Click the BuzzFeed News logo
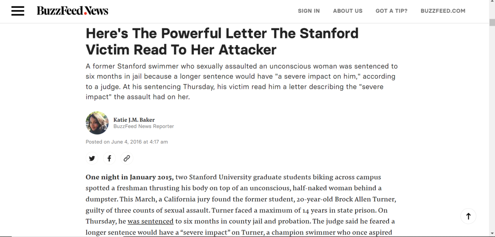Screen dimensions: 495x237 click(72, 11)
